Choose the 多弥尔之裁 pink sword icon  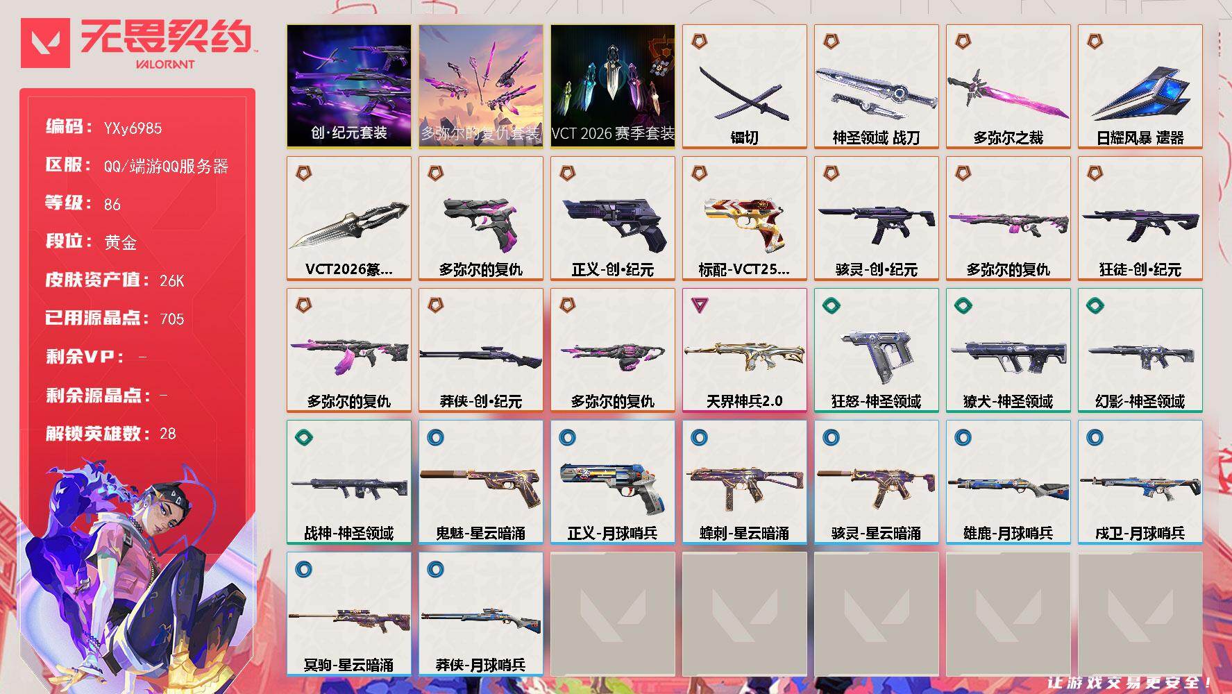coord(1009,86)
